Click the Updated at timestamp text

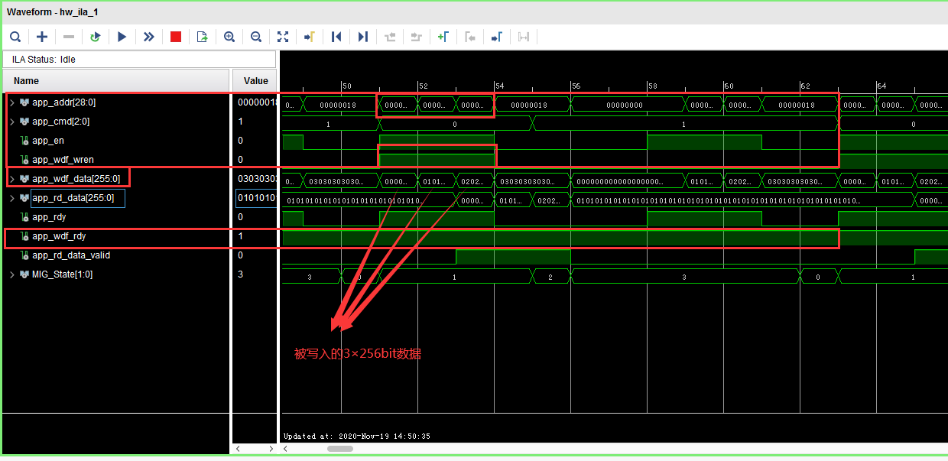pos(357,436)
